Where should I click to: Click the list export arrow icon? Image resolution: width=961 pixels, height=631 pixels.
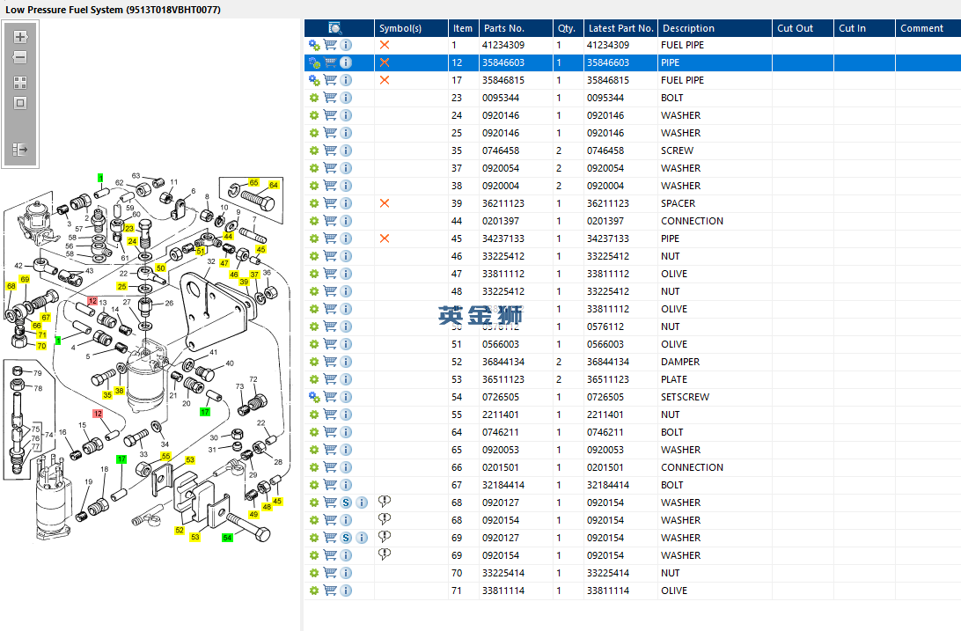[x=20, y=150]
